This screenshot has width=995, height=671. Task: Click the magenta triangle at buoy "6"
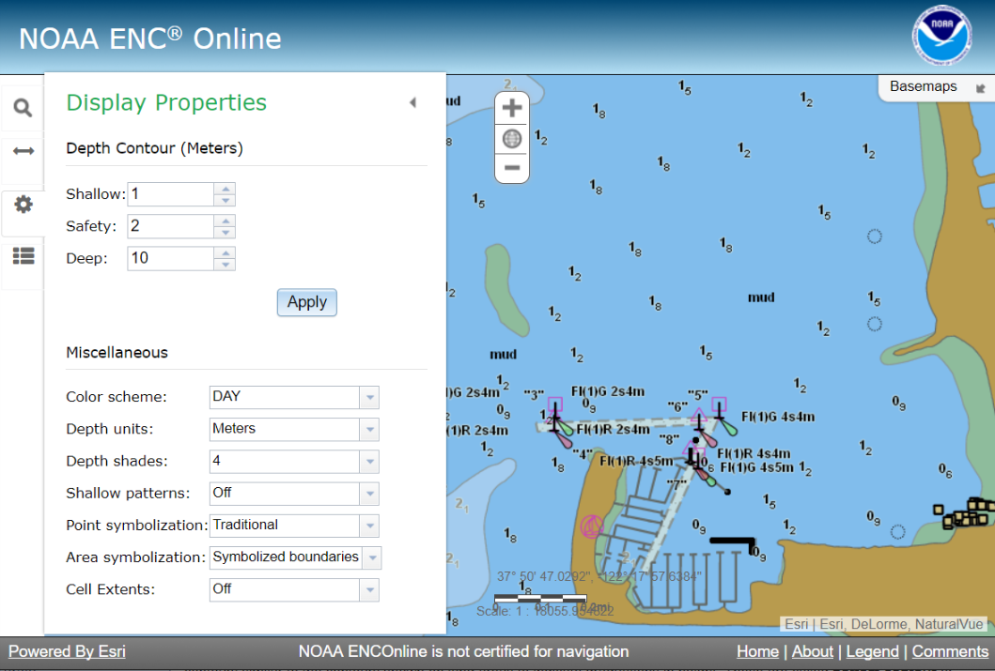(699, 416)
